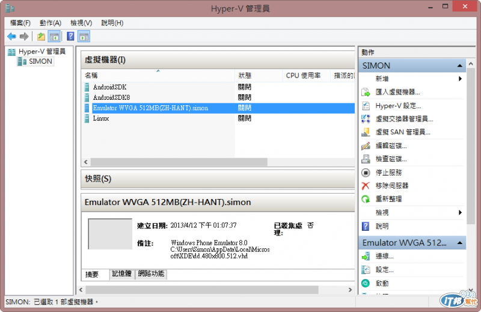This screenshot has width=481, height=312.
Task: Click the 檢查磁碟 inspect disk icon
Action: [x=366, y=159]
